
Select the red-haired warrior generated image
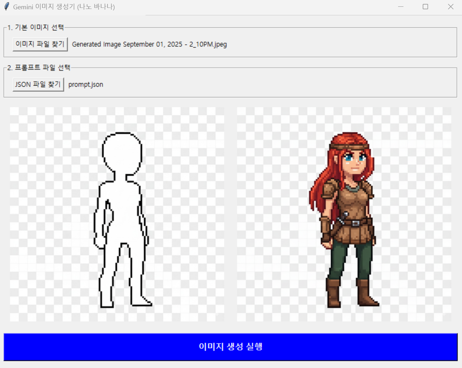coord(344,214)
